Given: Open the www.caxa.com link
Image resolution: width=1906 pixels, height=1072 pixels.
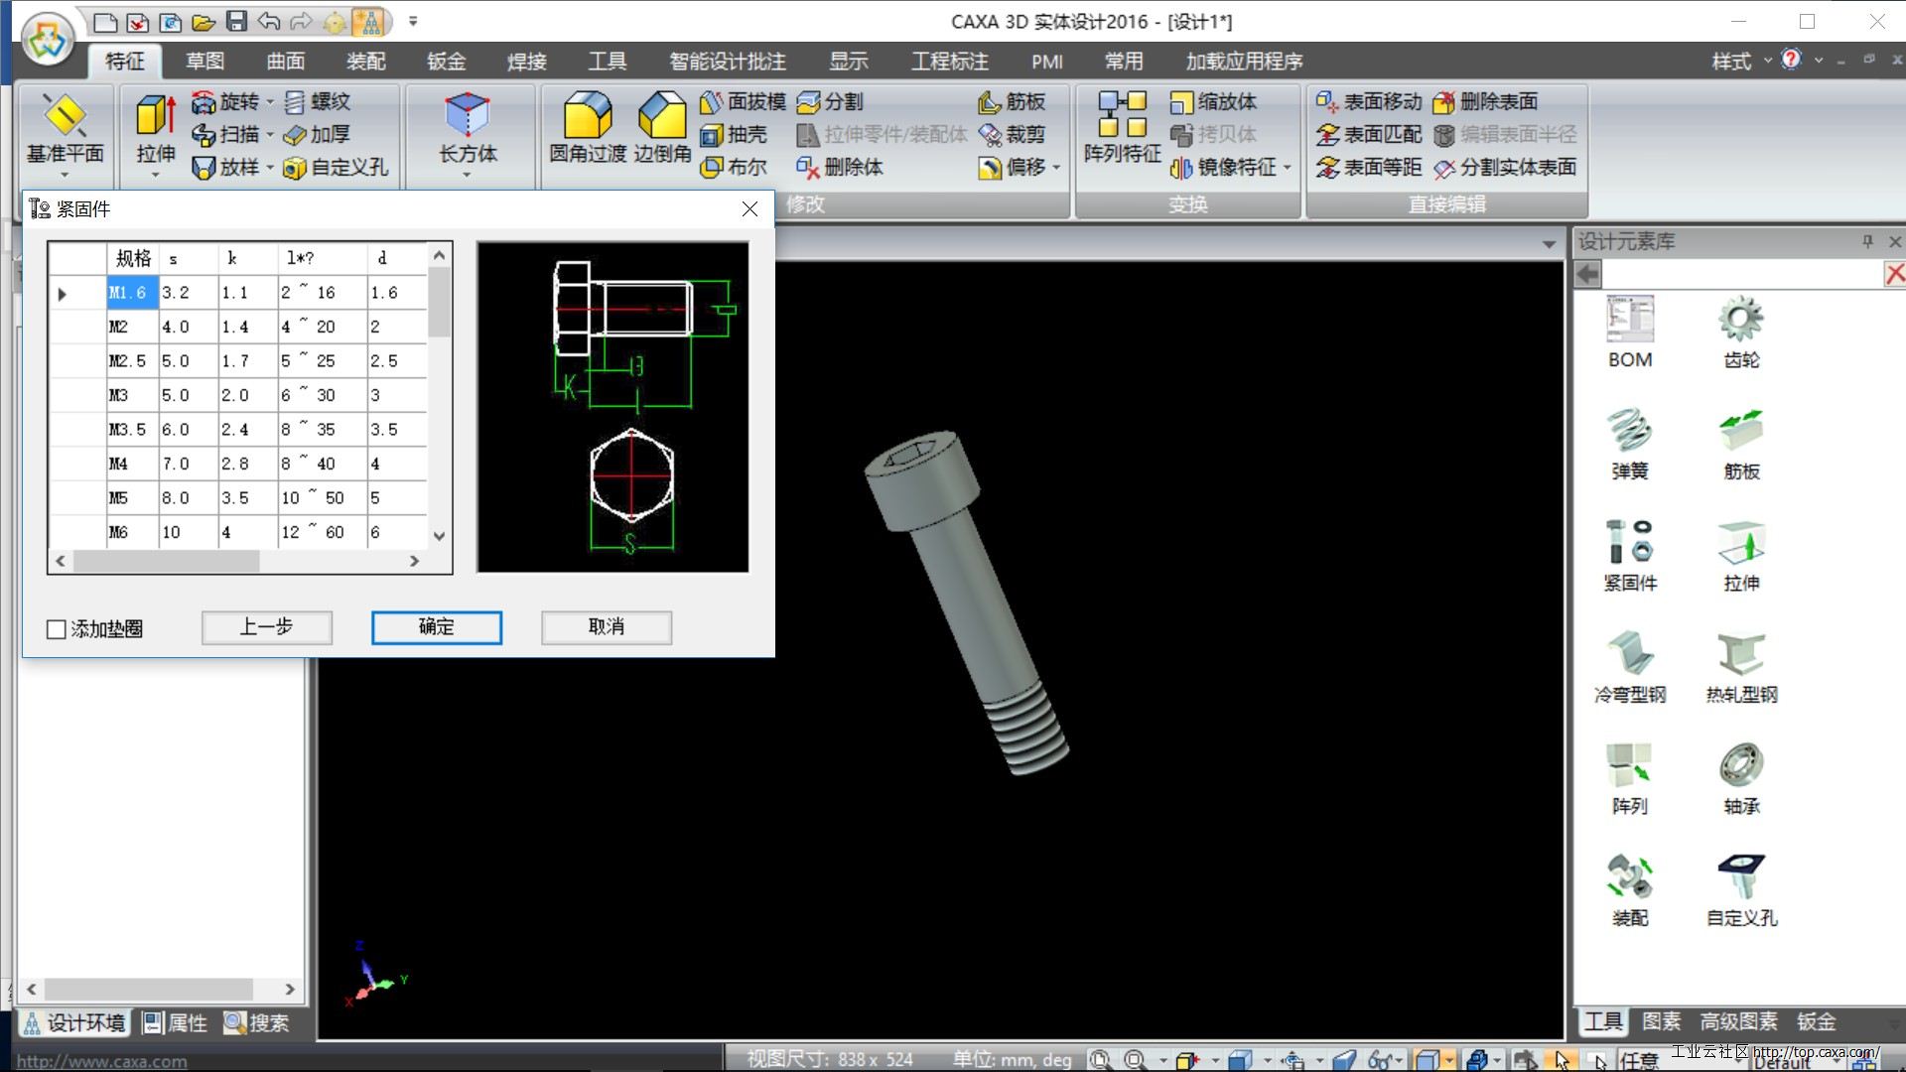Looking at the screenshot, I should pos(101,1061).
